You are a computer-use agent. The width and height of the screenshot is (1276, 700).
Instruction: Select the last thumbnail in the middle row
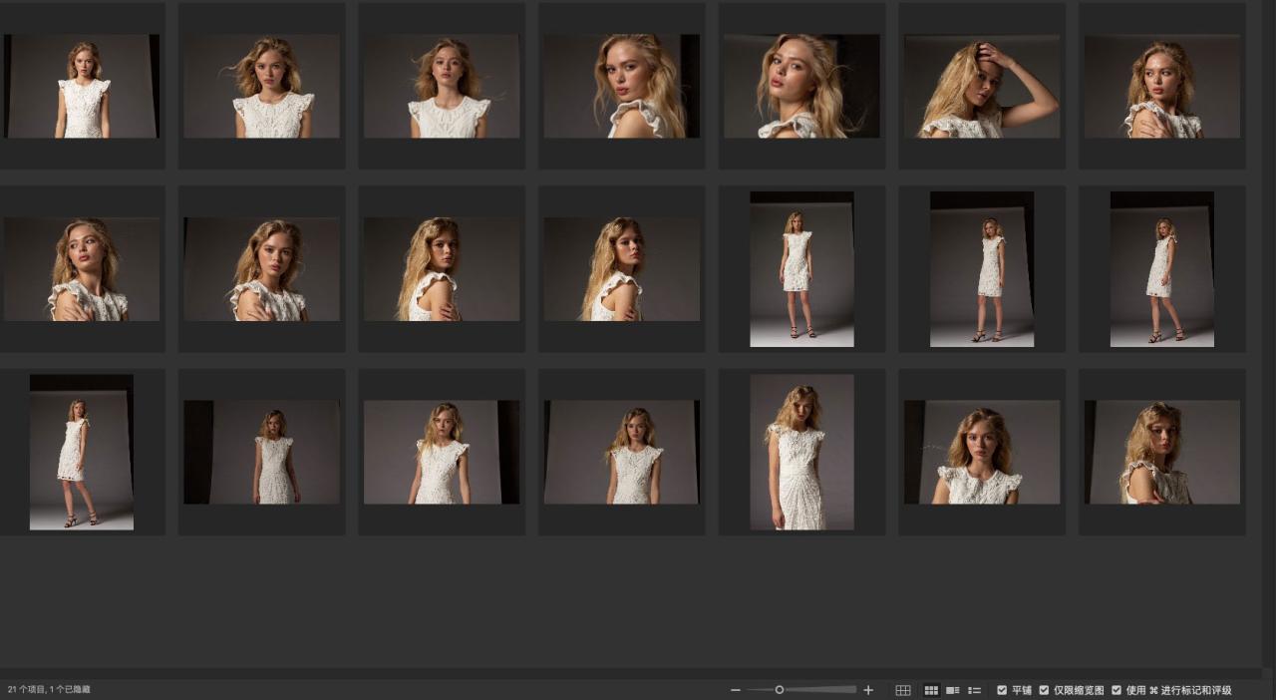1162,269
